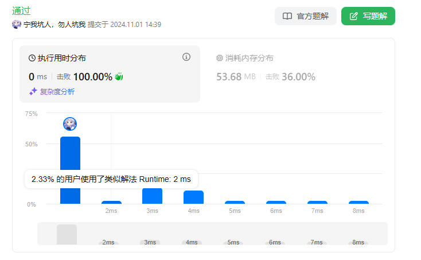
Task: Open 官方题解 official solution
Action: tap(303, 16)
